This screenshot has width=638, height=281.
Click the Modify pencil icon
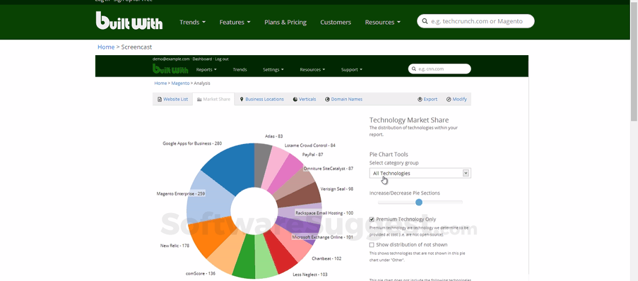(449, 99)
